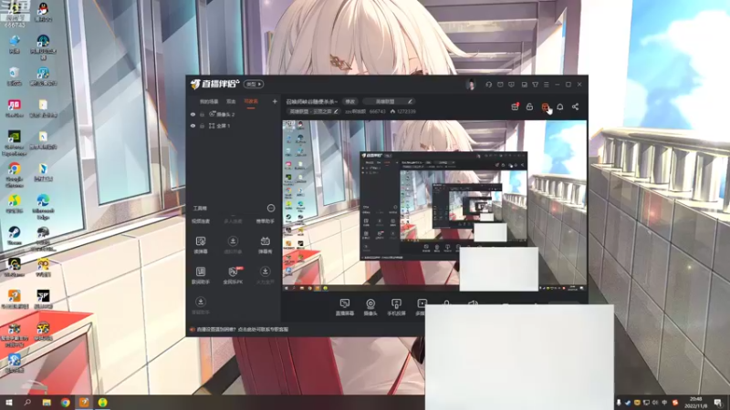Click the padlock icon in top right
This screenshot has height=410, width=730.
529,107
